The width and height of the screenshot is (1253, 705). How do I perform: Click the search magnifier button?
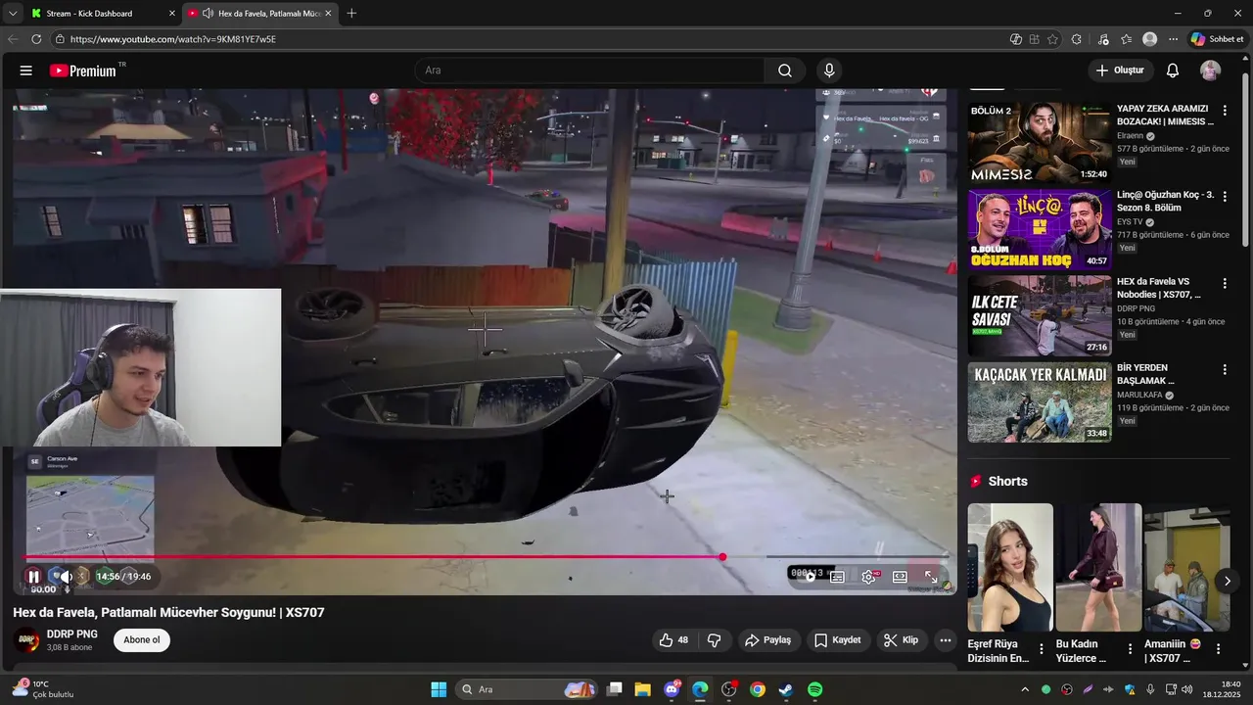[785, 70]
